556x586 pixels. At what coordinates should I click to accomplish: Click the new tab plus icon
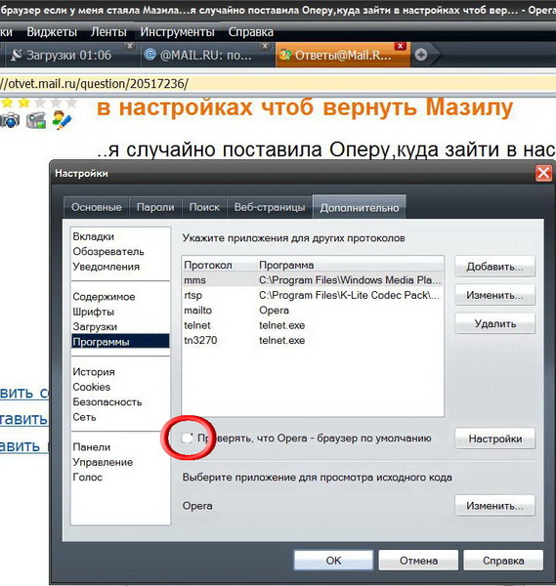[421, 55]
